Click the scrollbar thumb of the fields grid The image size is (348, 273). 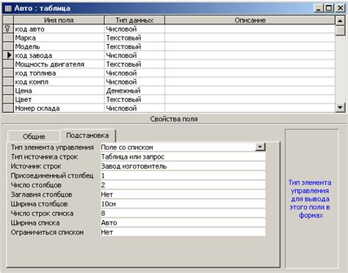[340, 31]
